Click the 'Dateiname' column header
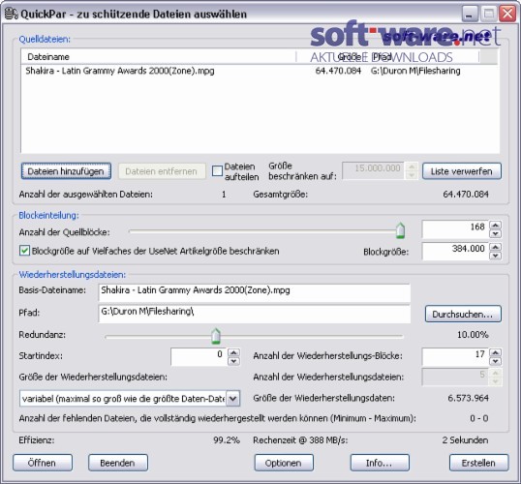The width and height of the screenshot is (521, 484). (159, 57)
